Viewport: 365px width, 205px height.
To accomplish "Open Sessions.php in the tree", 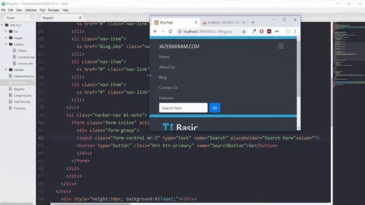I will (x=25, y=63).
